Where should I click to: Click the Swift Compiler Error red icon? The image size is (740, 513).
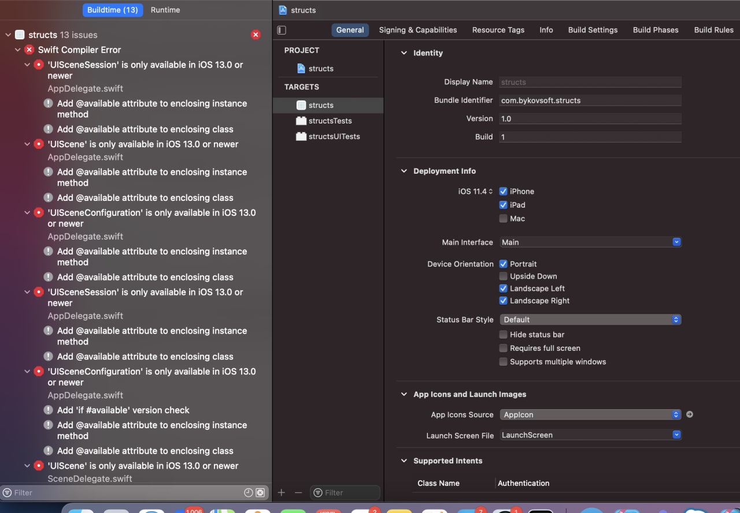pos(29,50)
